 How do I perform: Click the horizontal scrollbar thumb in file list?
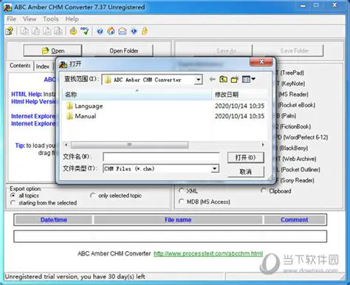click(129, 145)
